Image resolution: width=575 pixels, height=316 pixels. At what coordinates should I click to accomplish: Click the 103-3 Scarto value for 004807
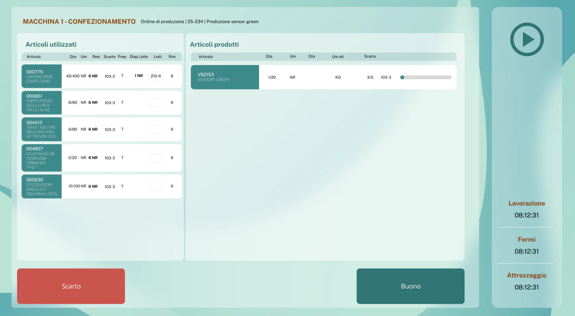[110, 158]
